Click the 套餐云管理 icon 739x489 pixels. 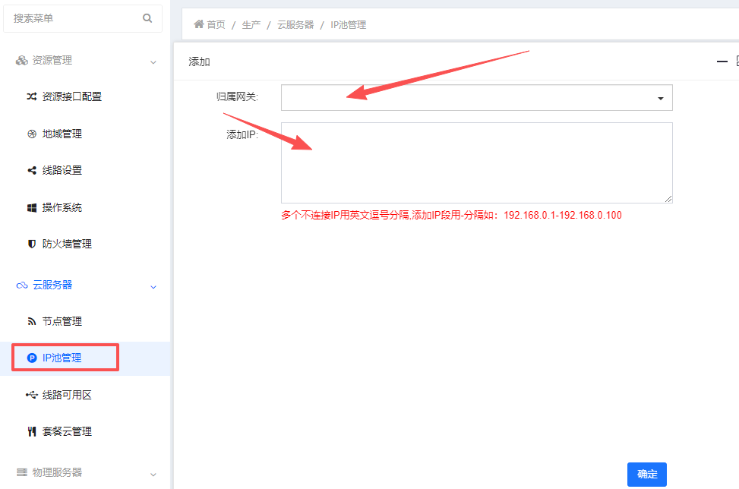pyautogui.click(x=30, y=431)
